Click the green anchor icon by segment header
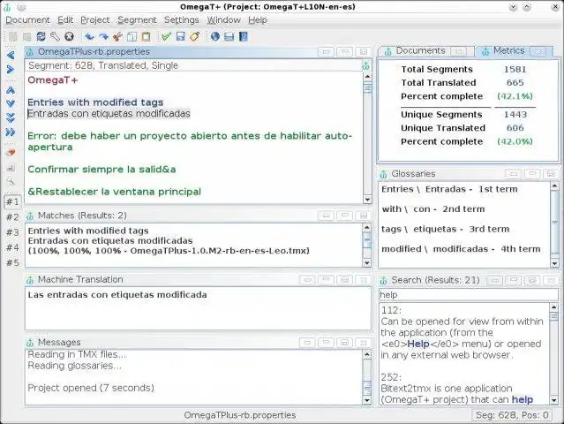Screen dimensions: 564x424 (366, 65)
